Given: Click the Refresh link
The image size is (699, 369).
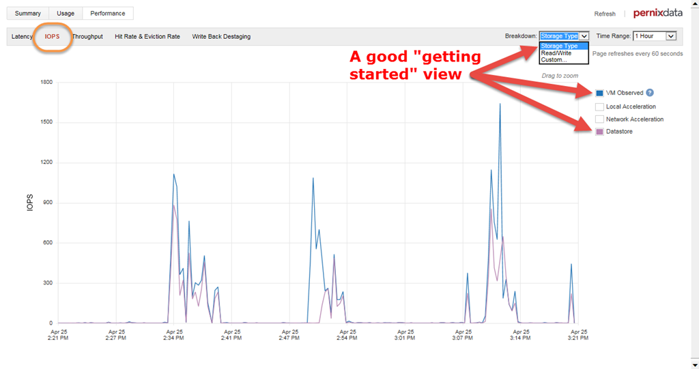Looking at the screenshot, I should point(605,14).
